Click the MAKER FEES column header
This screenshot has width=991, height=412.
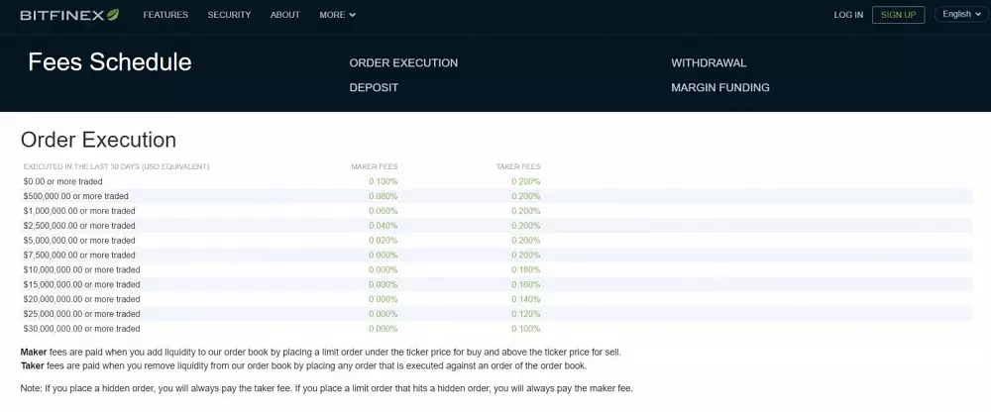pos(375,166)
